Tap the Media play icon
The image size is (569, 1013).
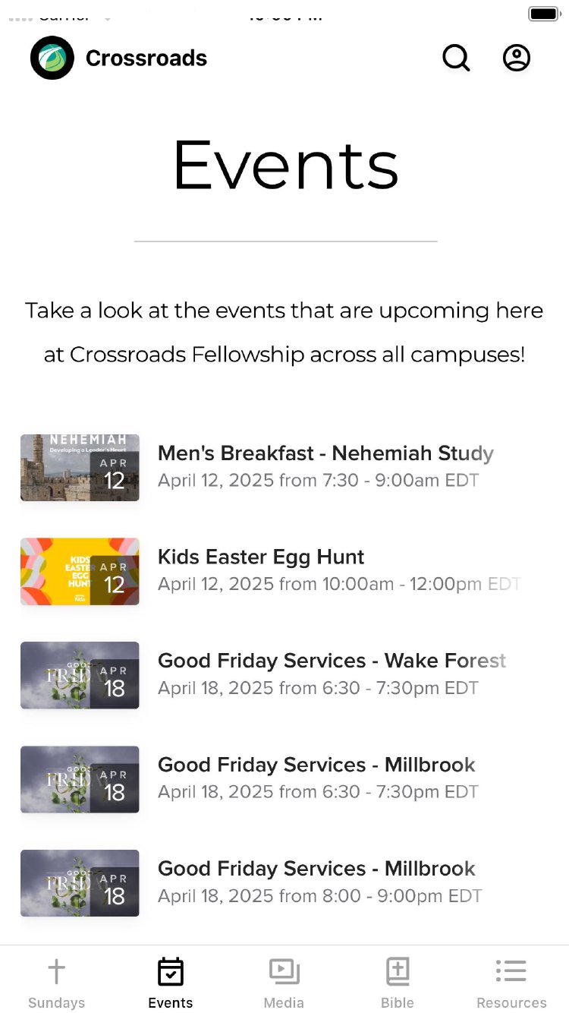pos(284,971)
